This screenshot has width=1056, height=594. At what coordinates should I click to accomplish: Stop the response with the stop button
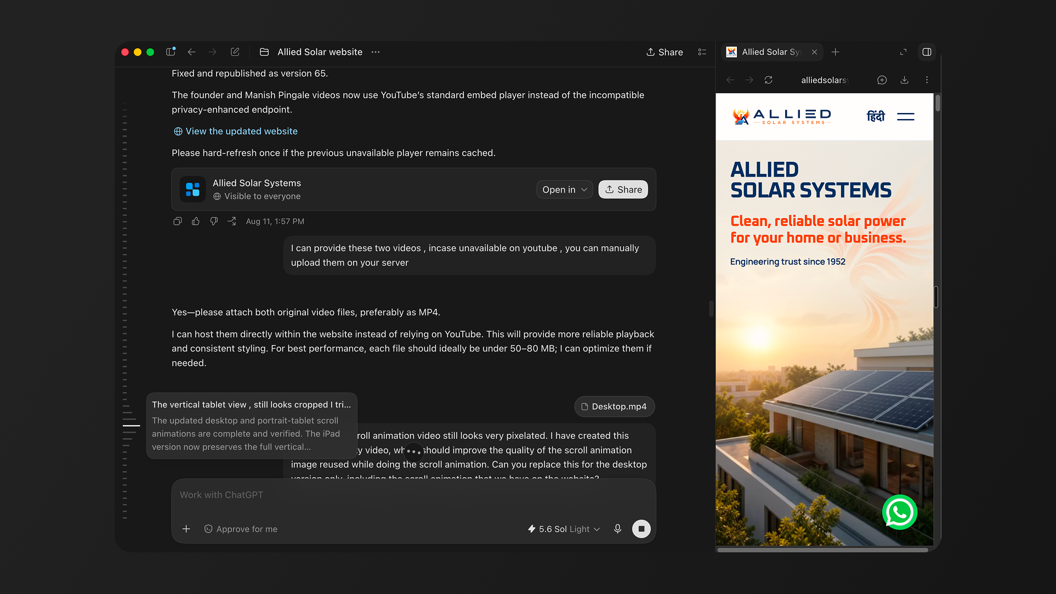(641, 529)
